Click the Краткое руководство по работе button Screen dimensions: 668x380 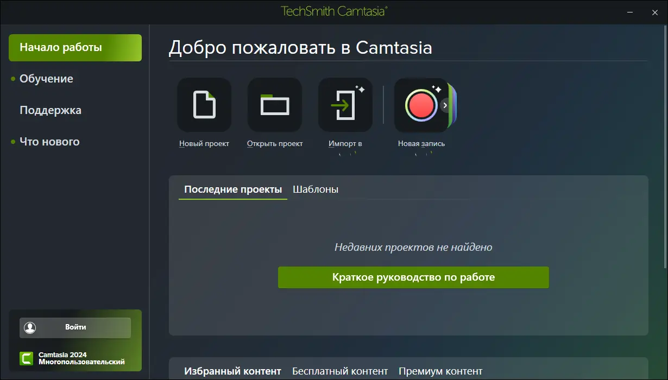(x=413, y=277)
